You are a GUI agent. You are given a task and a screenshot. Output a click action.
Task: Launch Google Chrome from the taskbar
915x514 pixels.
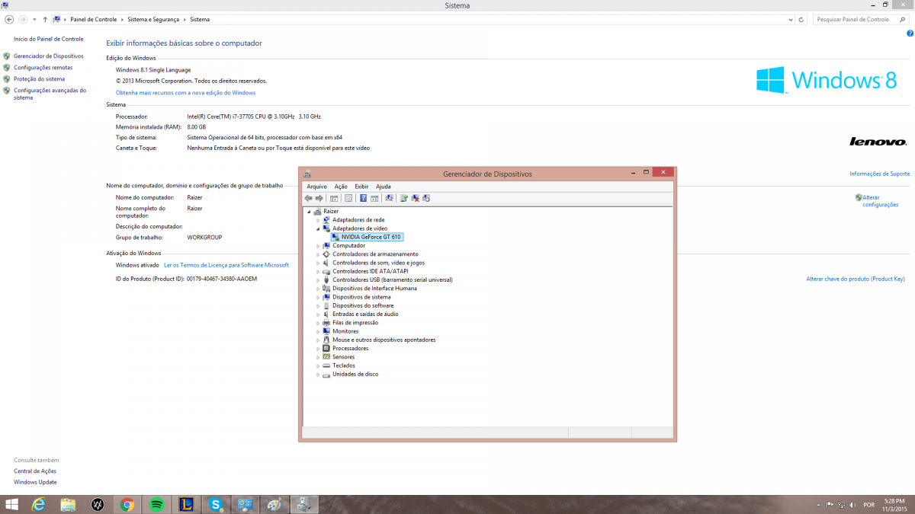pyautogui.click(x=127, y=504)
